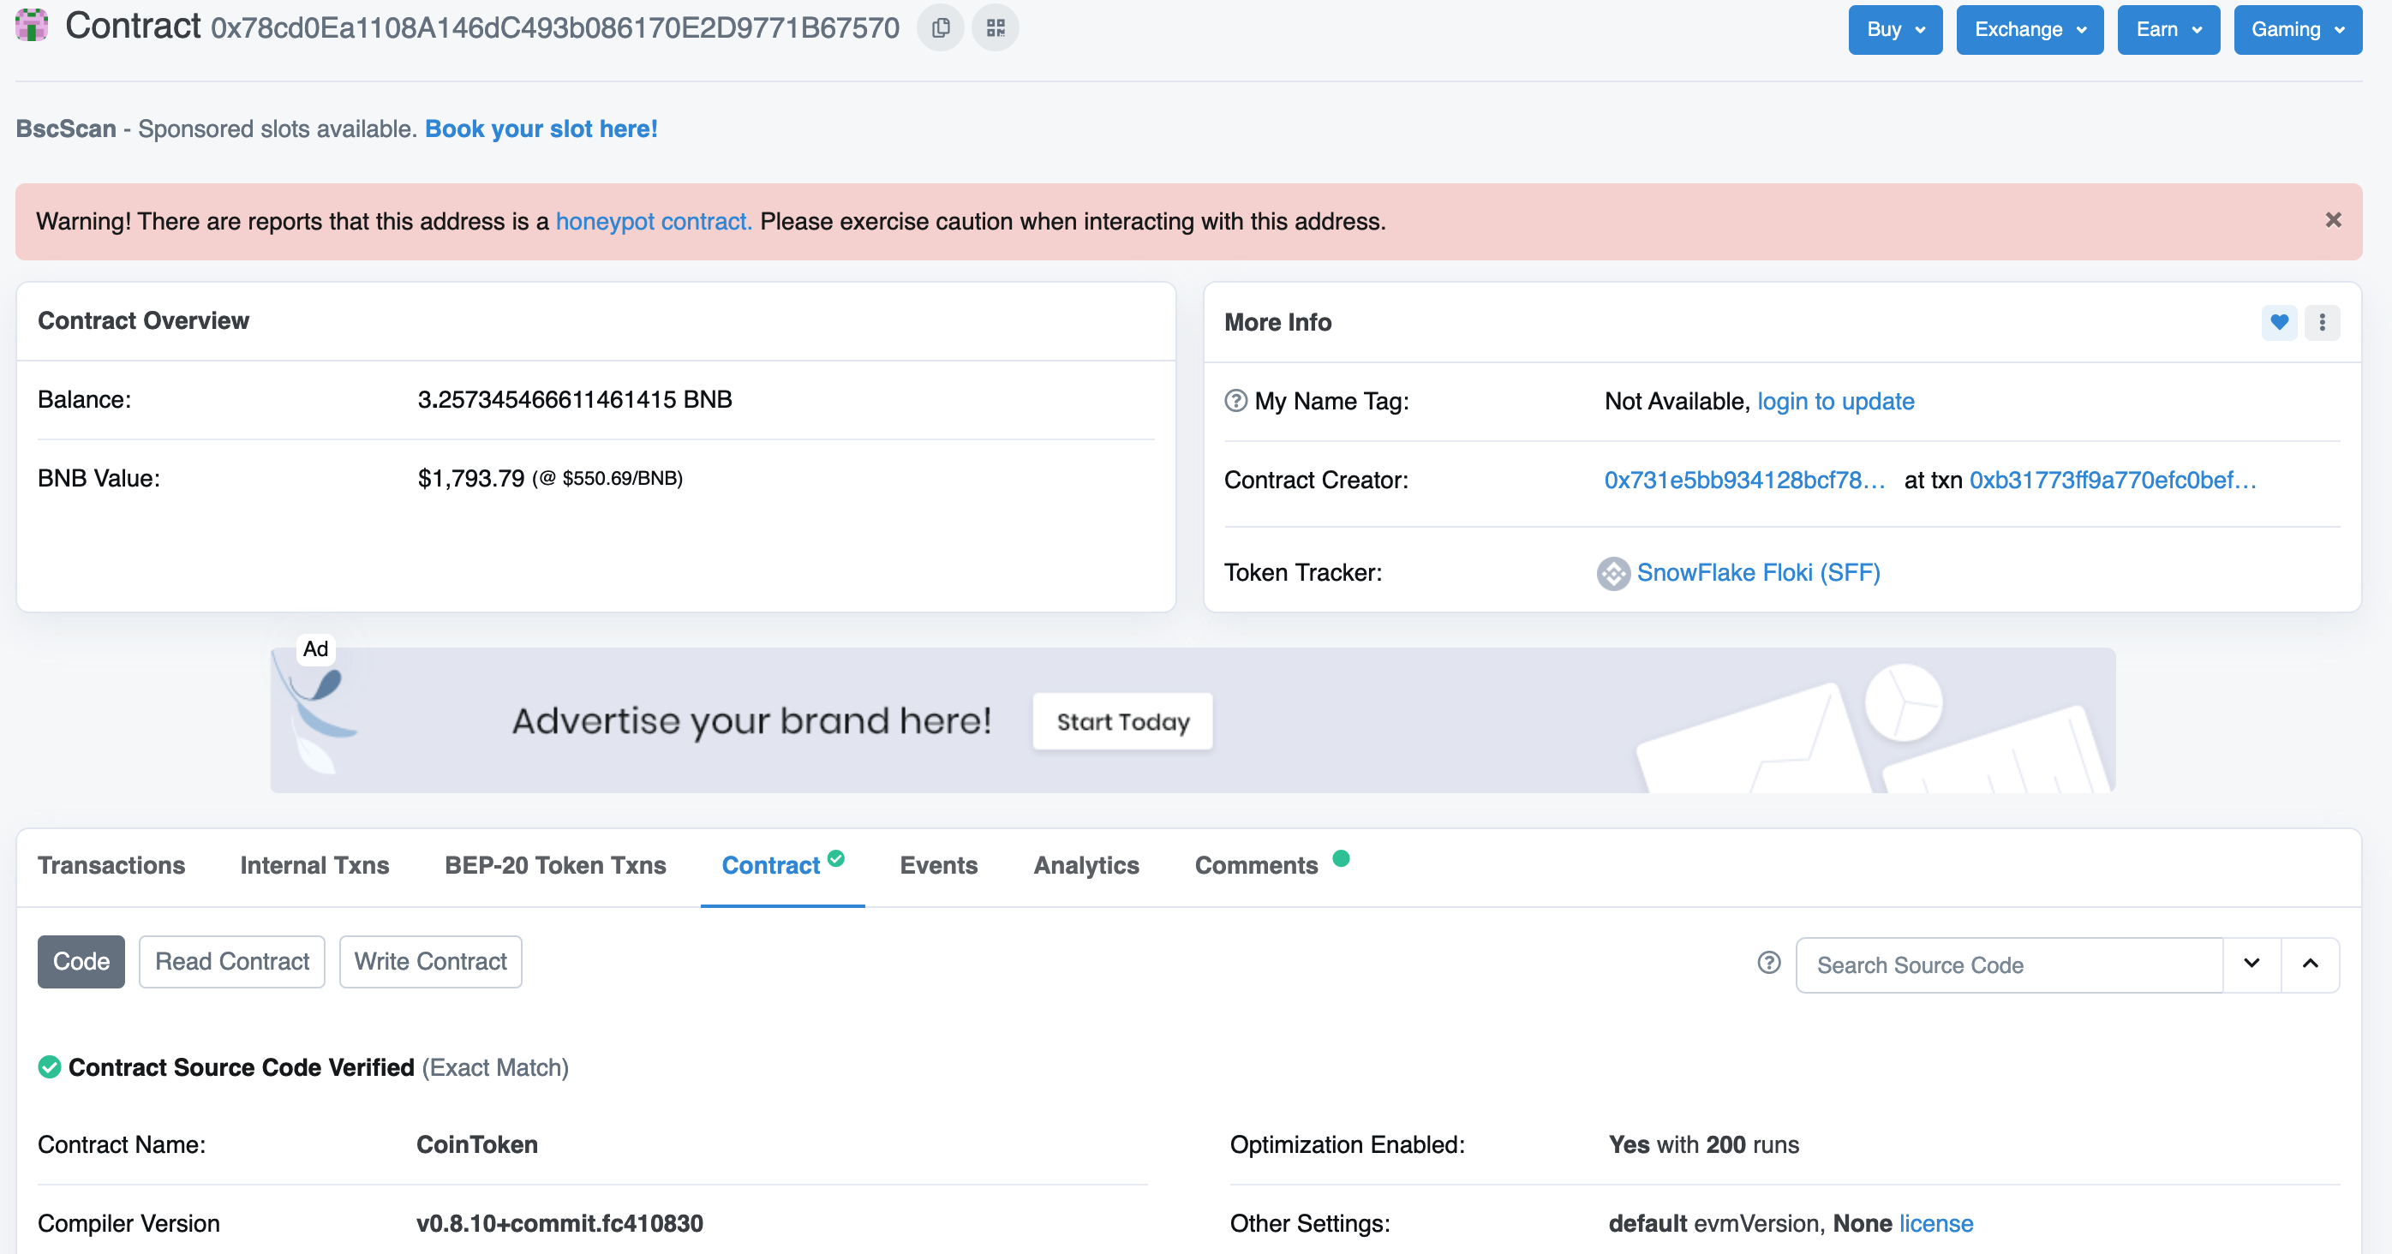Select the Read Contract button
The width and height of the screenshot is (2392, 1254).
[232, 962]
